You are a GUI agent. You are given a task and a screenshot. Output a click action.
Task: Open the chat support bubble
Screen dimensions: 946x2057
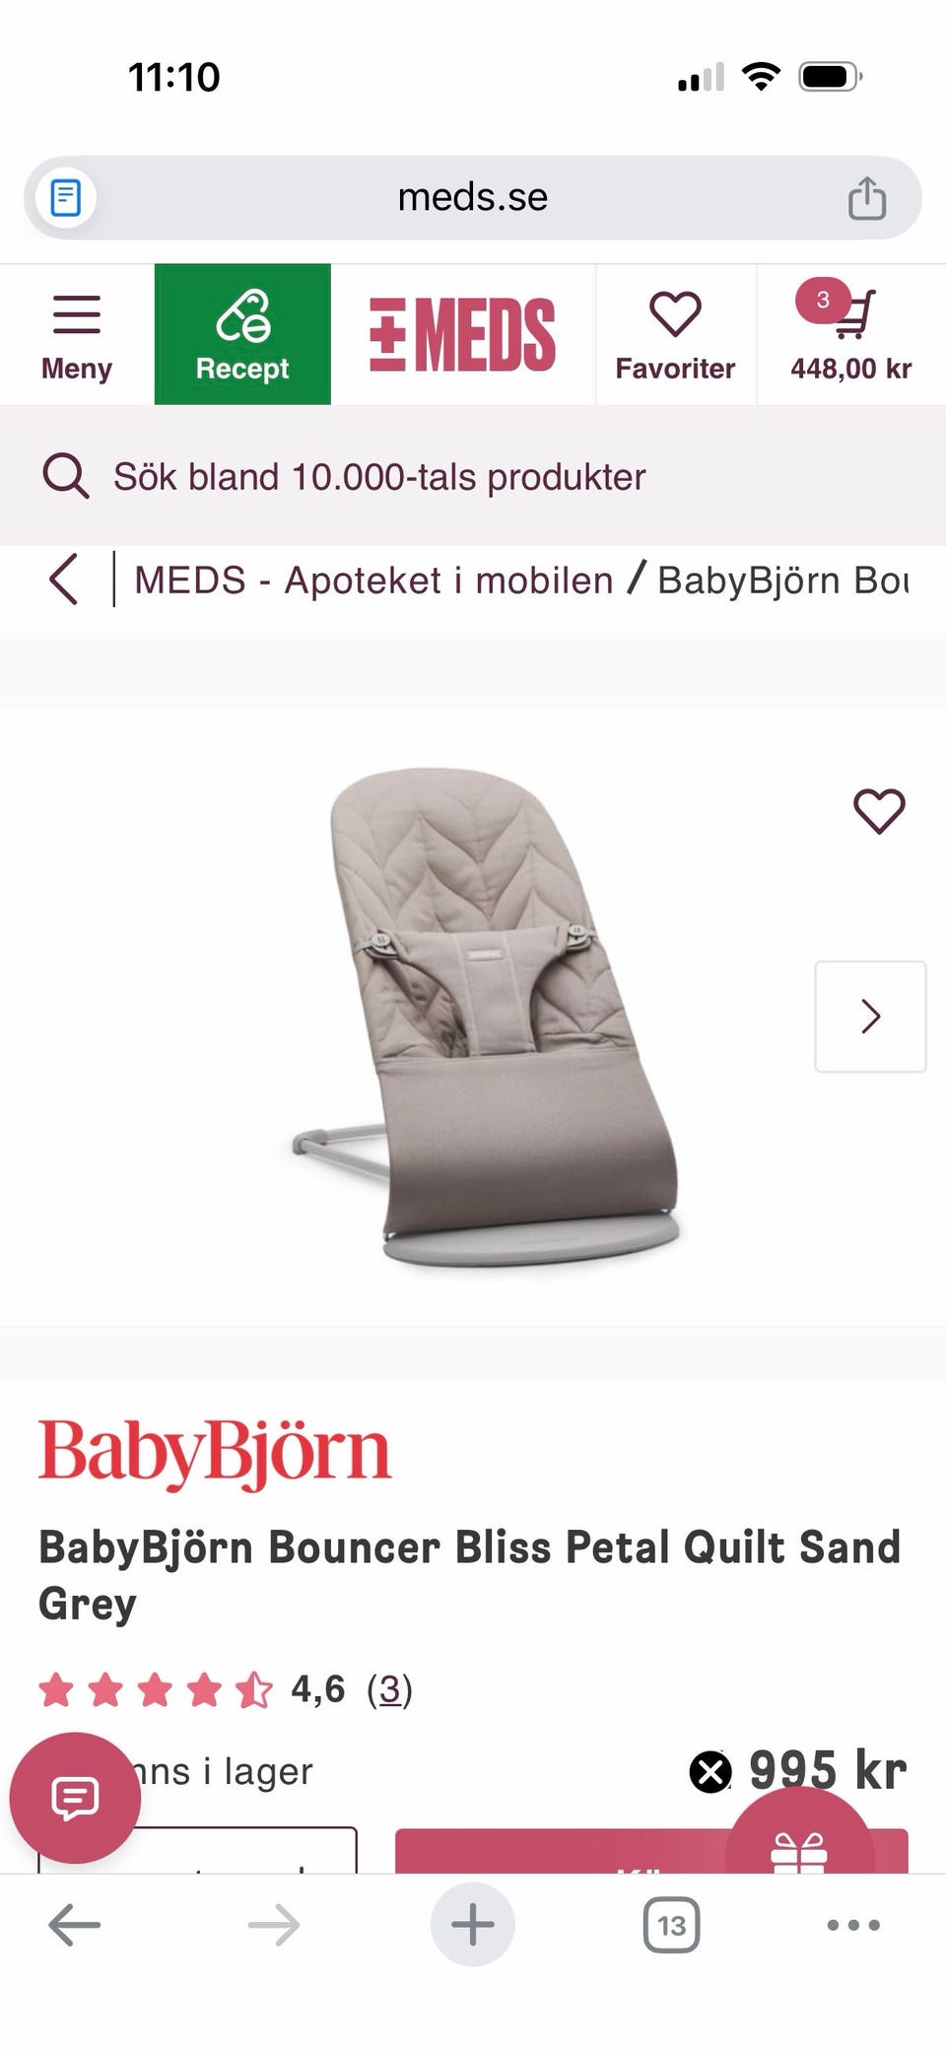(x=75, y=1798)
